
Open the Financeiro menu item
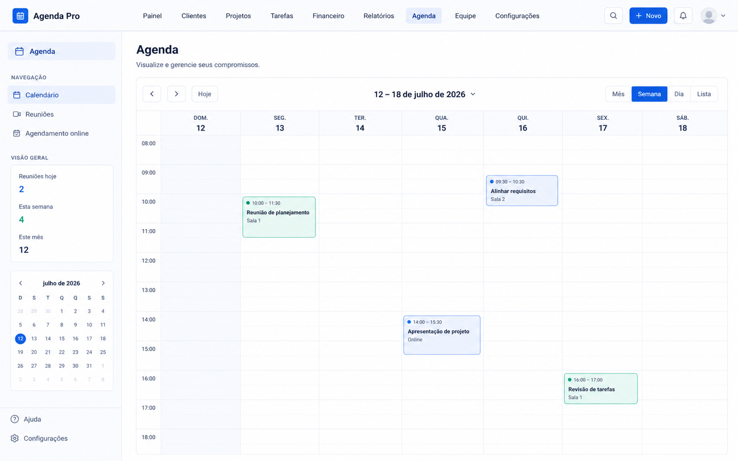click(x=328, y=16)
